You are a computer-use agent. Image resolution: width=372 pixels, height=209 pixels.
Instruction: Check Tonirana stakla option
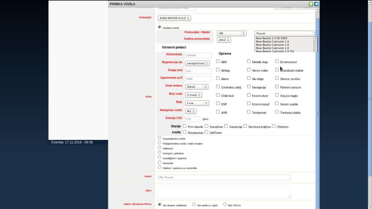[x=277, y=112]
